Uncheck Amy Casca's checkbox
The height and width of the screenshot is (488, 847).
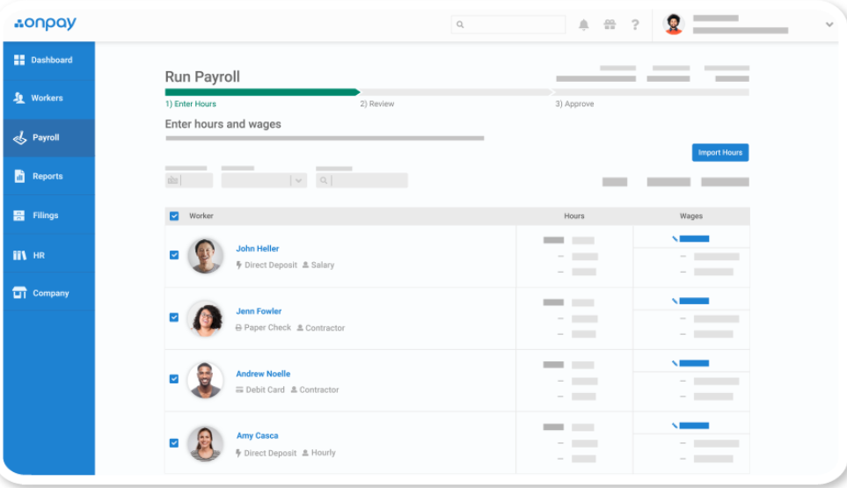[x=174, y=442]
